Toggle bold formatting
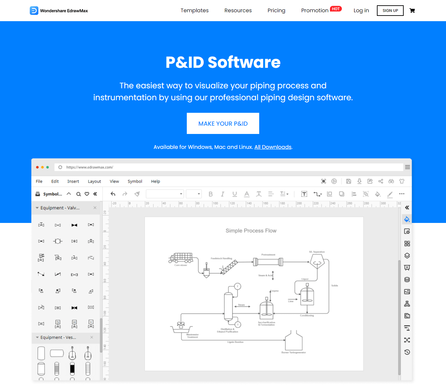446x385 pixels. click(211, 194)
